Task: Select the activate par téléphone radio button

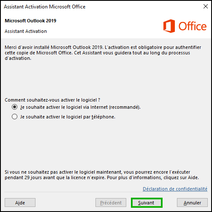Action: click(15, 117)
